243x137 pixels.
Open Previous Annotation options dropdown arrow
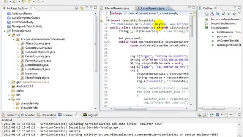click(19, 2)
